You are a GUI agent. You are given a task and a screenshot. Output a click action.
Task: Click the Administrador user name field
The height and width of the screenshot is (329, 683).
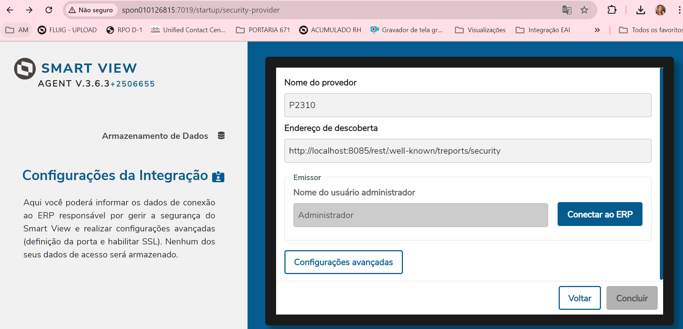coord(421,215)
